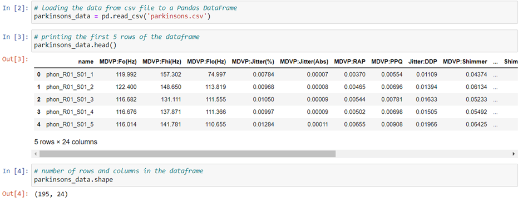Click the value 0.00655
The width and height of the screenshot is (523, 202).
pyautogui.click(x=355, y=124)
